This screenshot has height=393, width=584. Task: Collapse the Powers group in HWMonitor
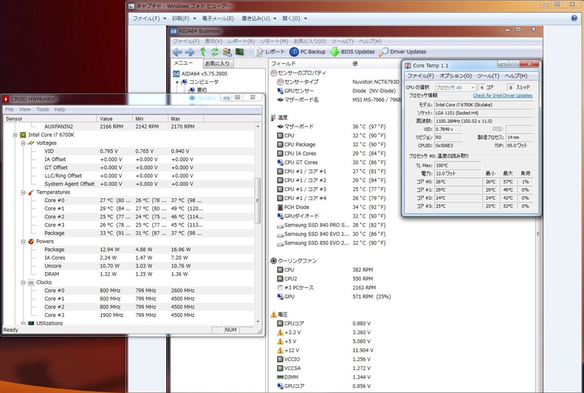(23, 241)
